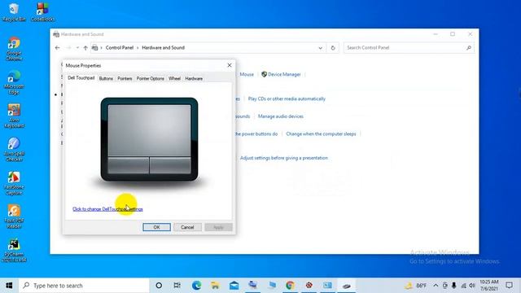Image resolution: width=521 pixels, height=293 pixels.
Task: Open Avro Spell Checker desktop shortcut
Action: coord(14,150)
